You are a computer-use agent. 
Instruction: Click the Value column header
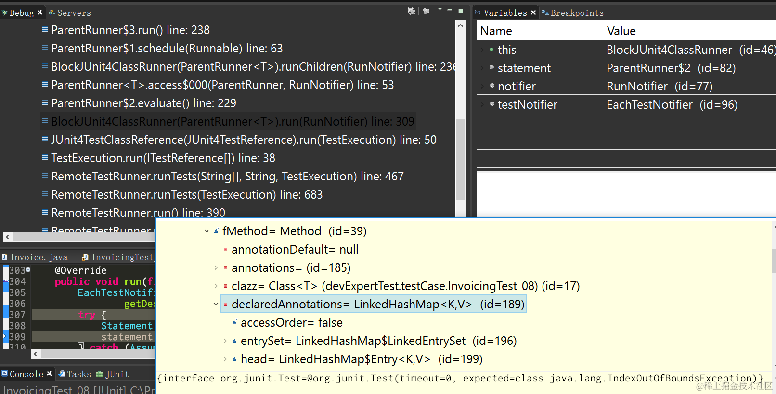(690, 31)
